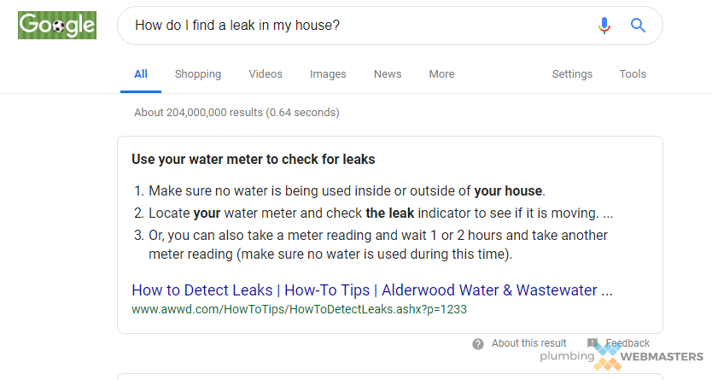Click inside the search query input field

click(359, 26)
